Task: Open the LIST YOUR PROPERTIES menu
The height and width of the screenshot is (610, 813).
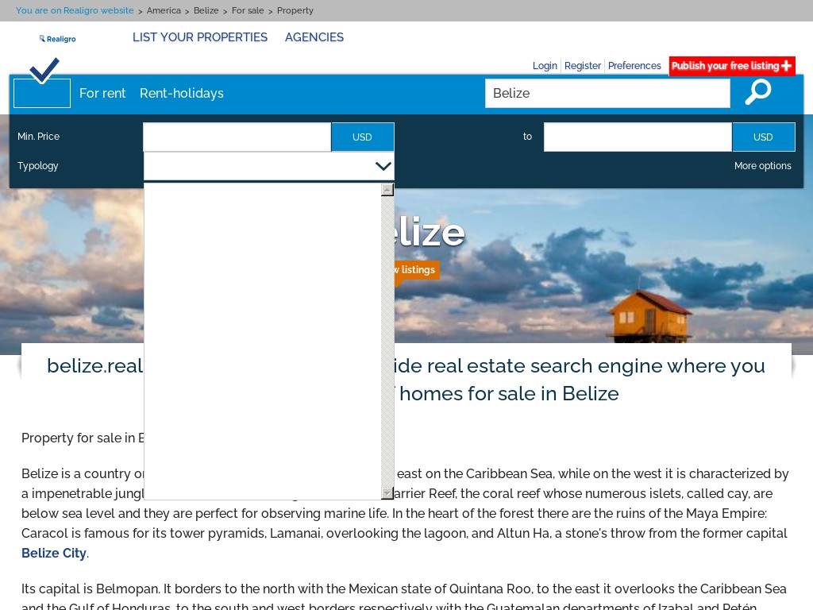Action: point(200,37)
